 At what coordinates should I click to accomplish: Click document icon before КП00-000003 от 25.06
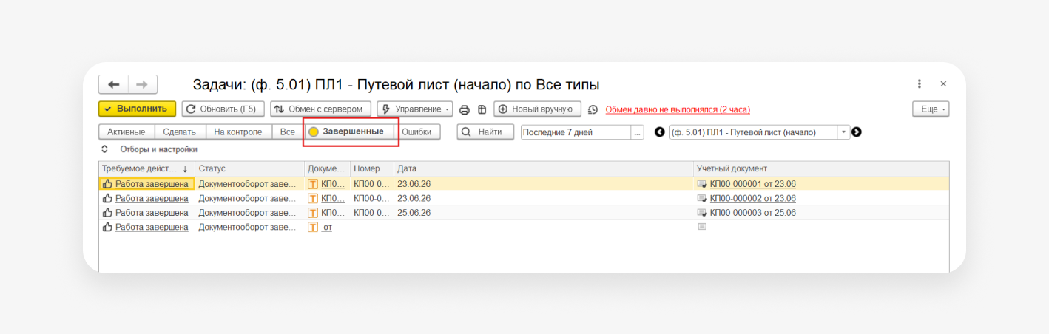click(702, 213)
